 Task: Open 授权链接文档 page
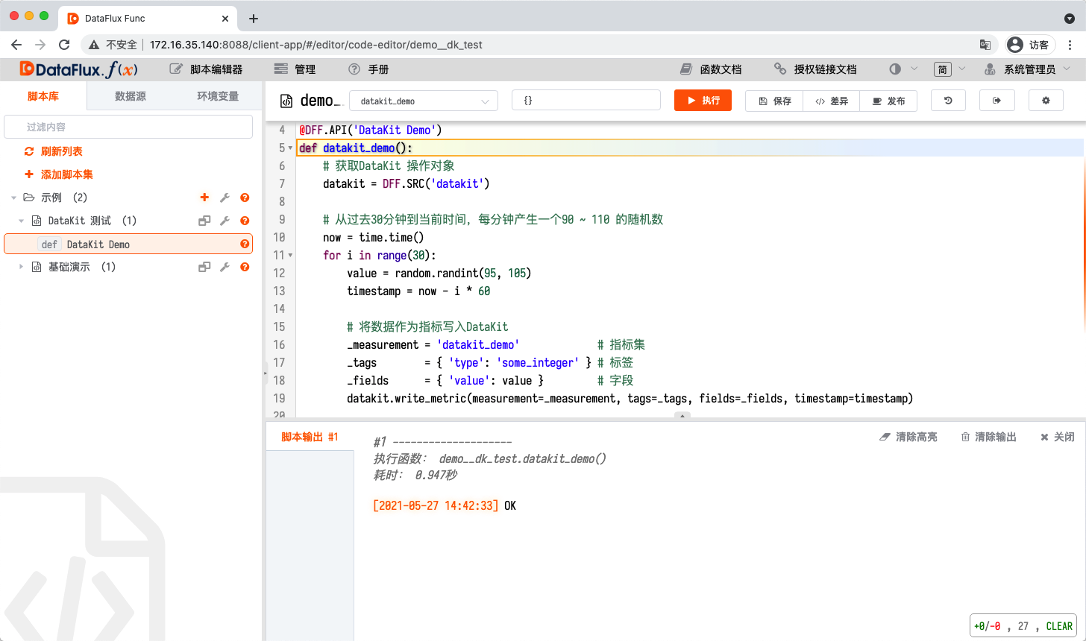[815, 69]
